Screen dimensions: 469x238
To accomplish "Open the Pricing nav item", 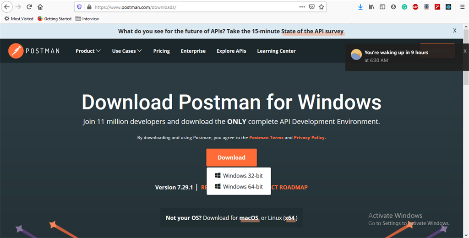I will coord(162,51).
